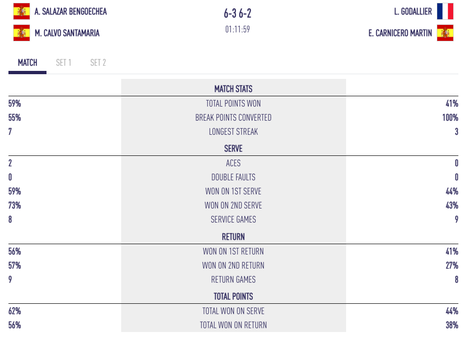
Task: Click the TOTAL POINTS section header
Action: point(233,296)
